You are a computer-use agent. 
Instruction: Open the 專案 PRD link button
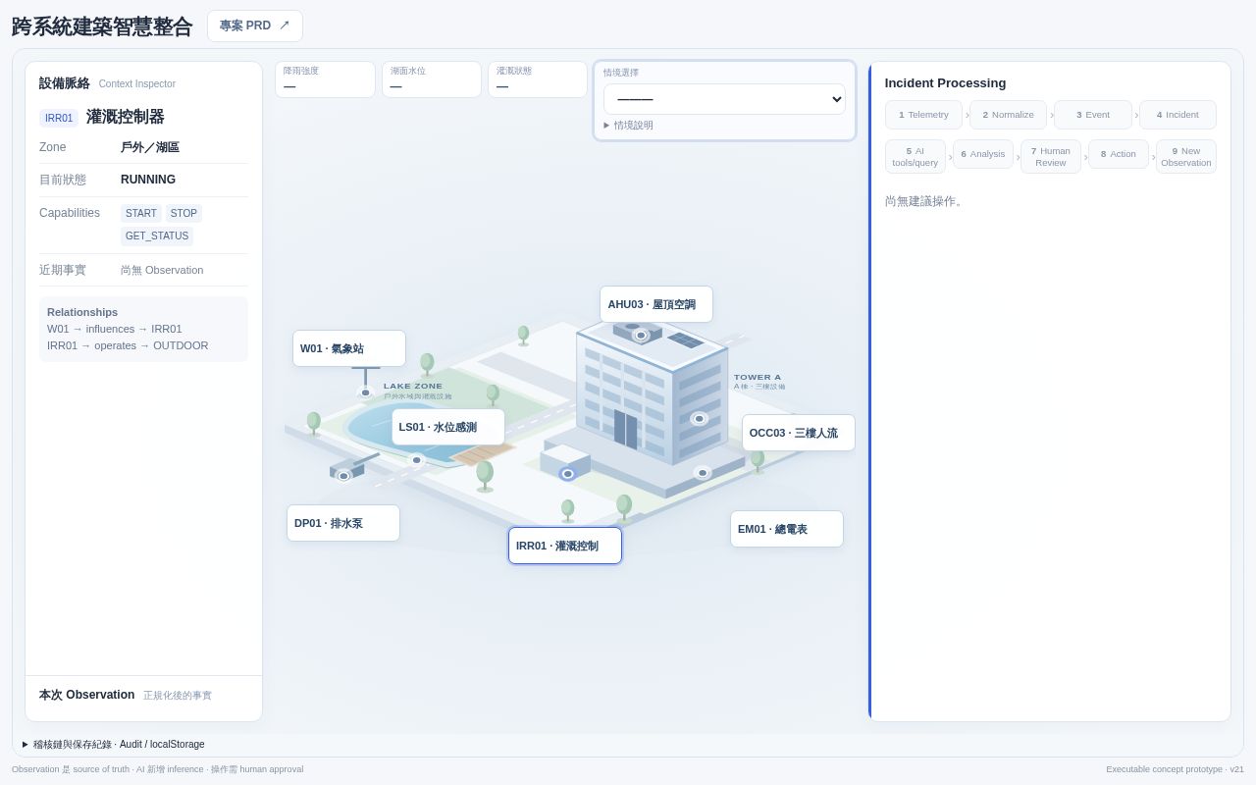tap(255, 26)
